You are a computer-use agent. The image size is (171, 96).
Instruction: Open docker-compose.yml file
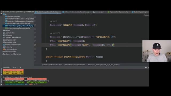13,45
